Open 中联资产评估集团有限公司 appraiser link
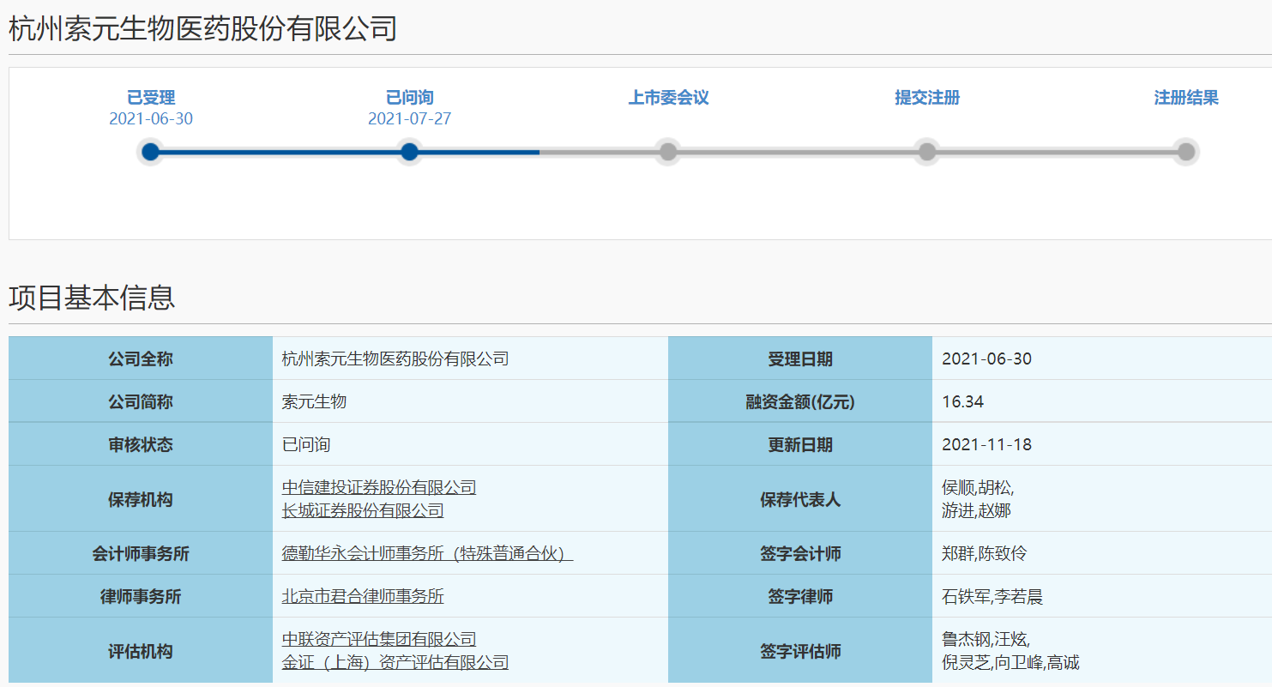Image resolution: width=1272 pixels, height=687 pixels. coord(379,640)
